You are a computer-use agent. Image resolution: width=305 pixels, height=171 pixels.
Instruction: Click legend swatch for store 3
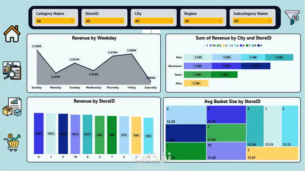pos(224,45)
